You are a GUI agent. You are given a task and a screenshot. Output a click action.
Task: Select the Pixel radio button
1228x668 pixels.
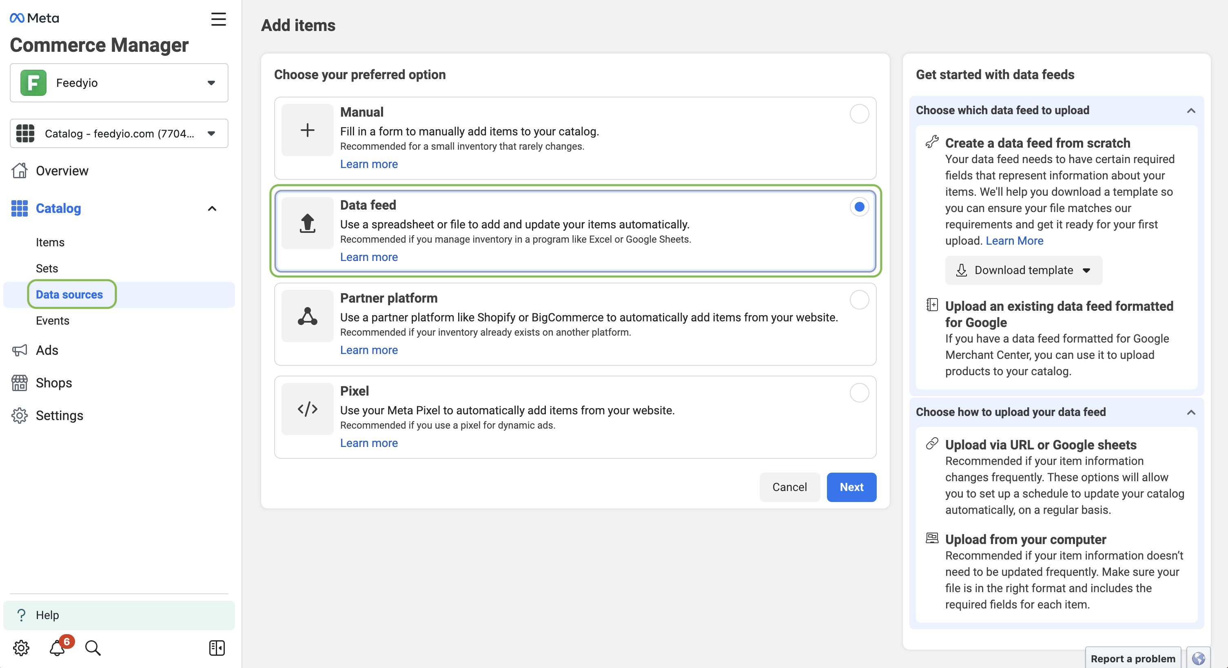[859, 393]
